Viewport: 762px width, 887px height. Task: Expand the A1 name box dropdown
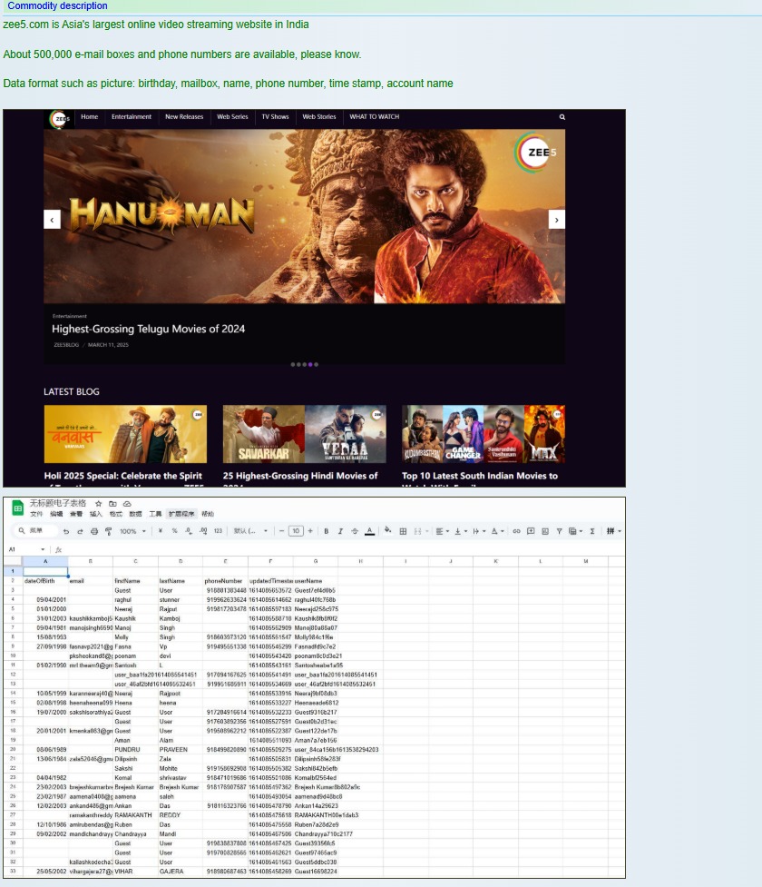tap(43, 549)
